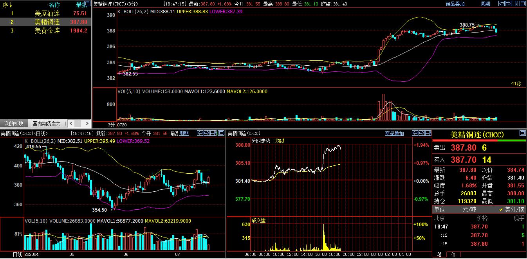Click forward arrow icon in 3-minute chart header

click(508, 4)
